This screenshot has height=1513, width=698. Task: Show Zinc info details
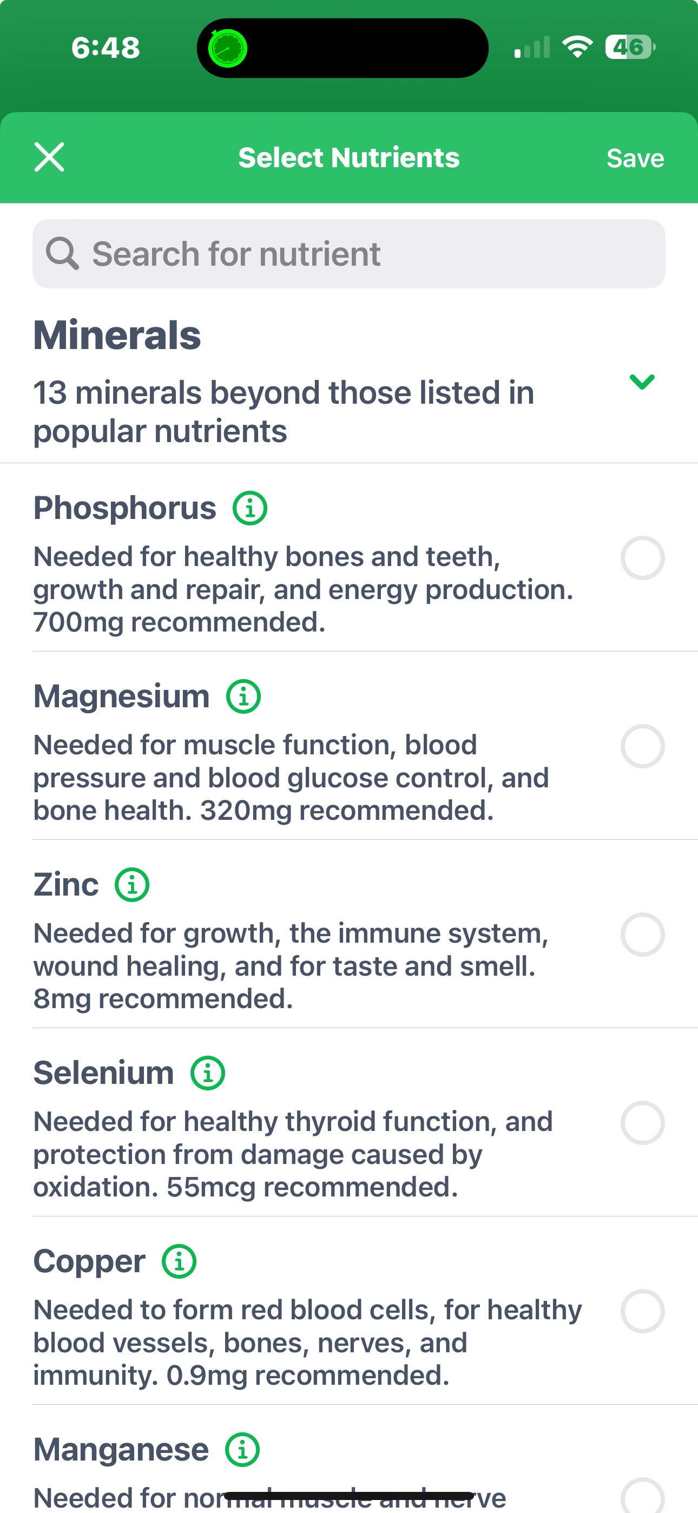(x=131, y=885)
